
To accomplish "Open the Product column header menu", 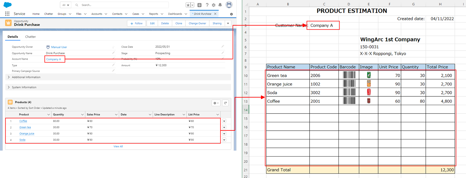I will click(x=49, y=114).
